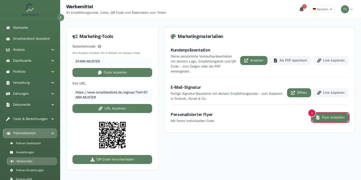Select the Werbemittel menu item

[x=32, y=161]
